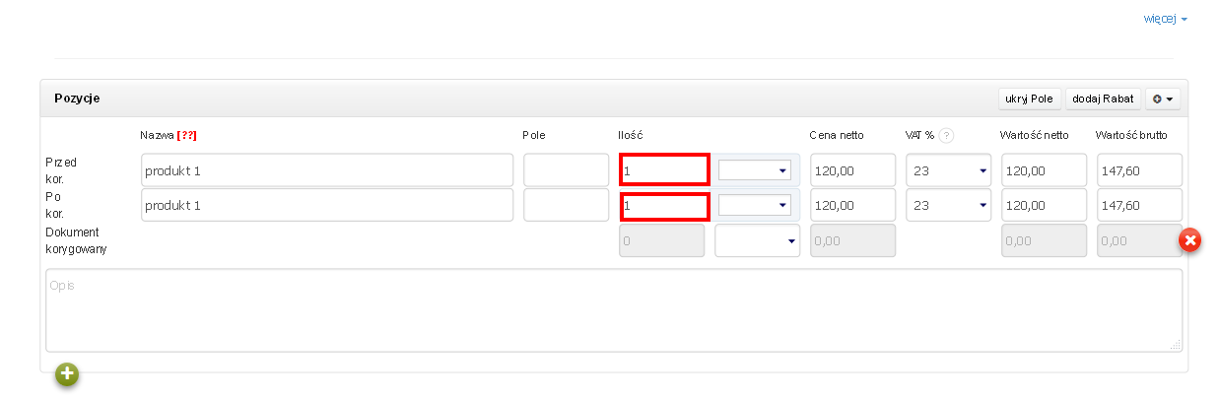Screen dimensions: 1219x399
Task: Click the dodaj Rabat button
Action: 1104,99
